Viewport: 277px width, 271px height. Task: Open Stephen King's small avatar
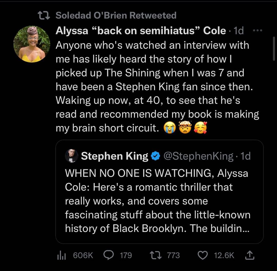click(72, 156)
